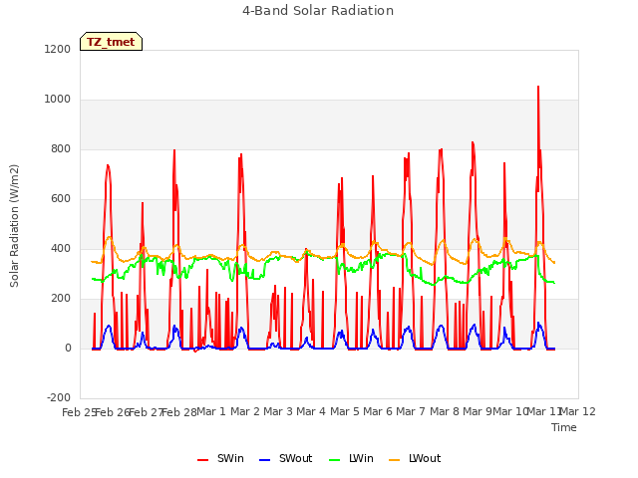Click the Mar 8 x-axis label

point(445,411)
